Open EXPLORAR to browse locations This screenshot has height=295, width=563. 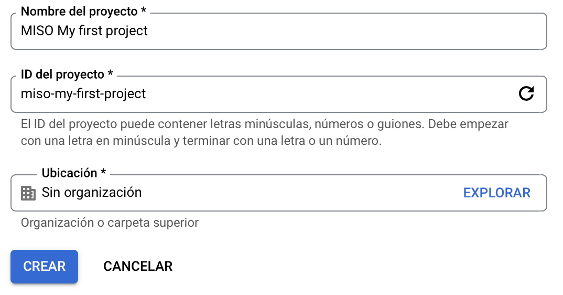pyautogui.click(x=496, y=193)
